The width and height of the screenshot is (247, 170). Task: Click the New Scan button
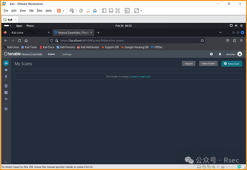tap(232, 64)
